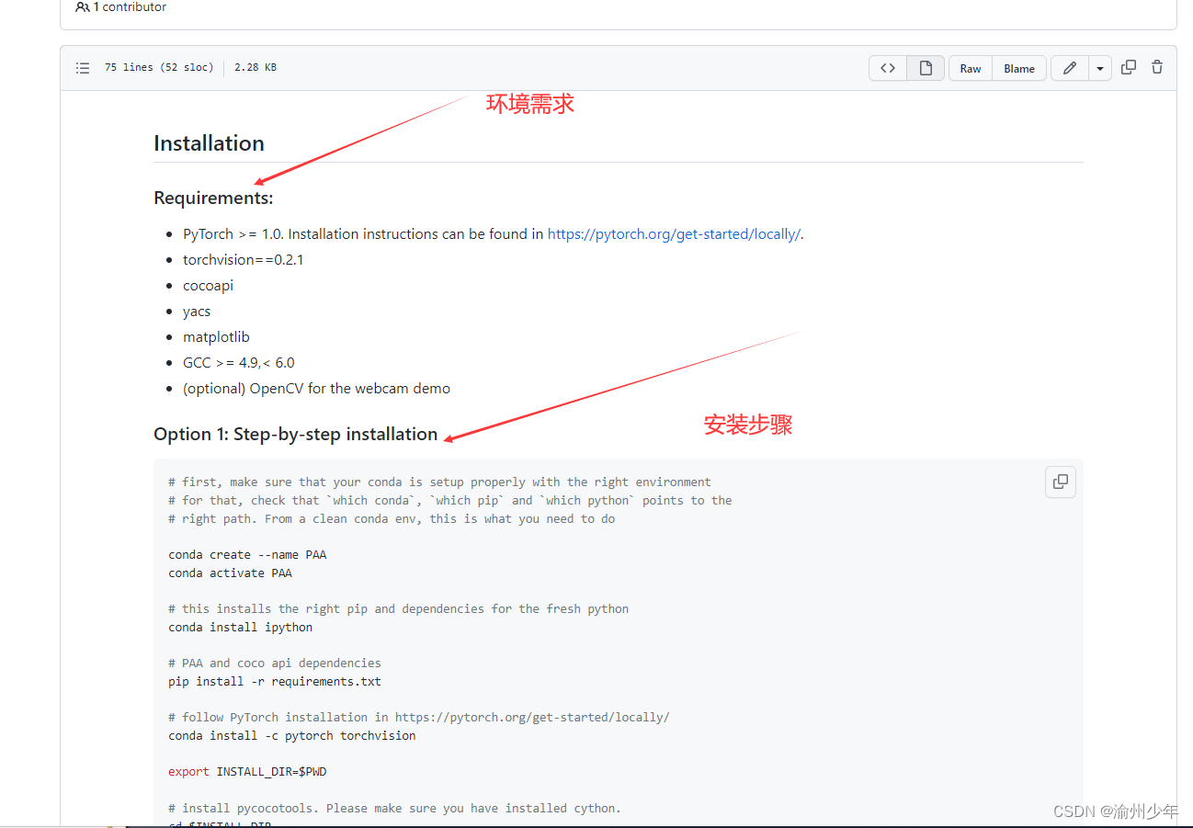Select the Requirements heading

tap(213, 198)
